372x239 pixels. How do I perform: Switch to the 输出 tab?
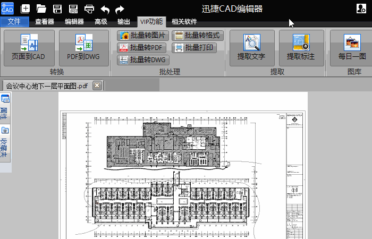(x=124, y=22)
